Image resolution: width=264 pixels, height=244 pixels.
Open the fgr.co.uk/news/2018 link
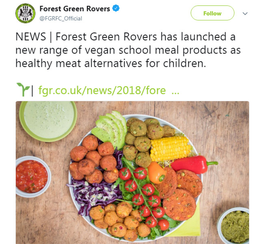pos(102,90)
